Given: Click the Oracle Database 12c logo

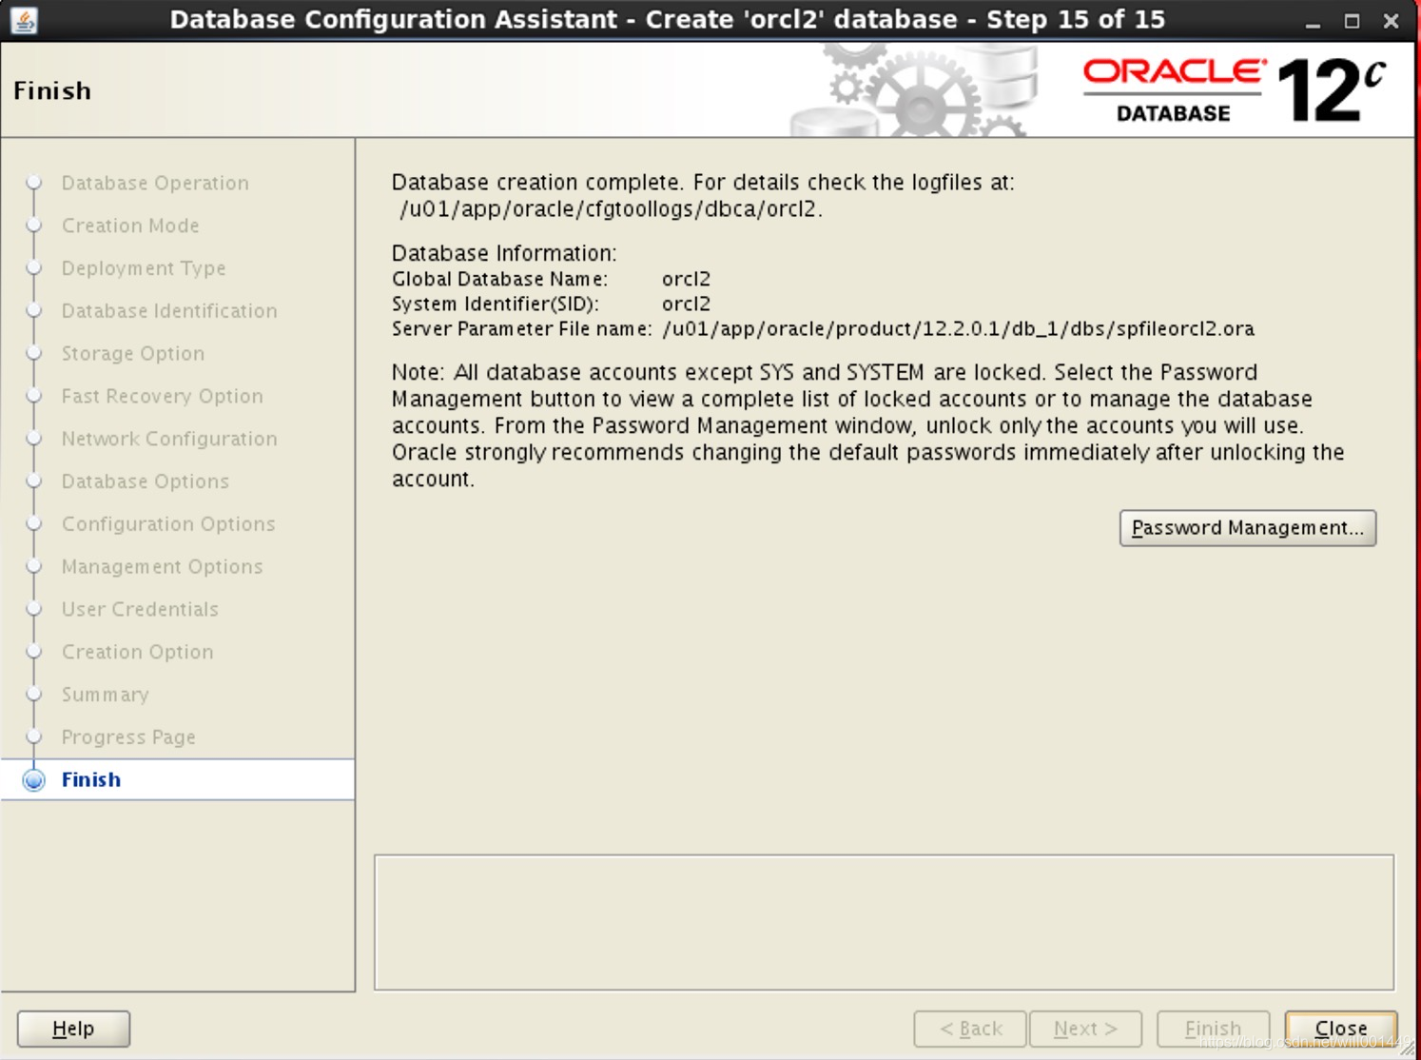Looking at the screenshot, I should coord(1234,90).
